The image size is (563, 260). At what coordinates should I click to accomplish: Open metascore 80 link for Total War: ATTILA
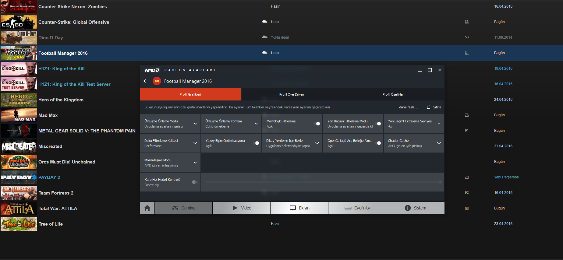[x=467, y=208]
